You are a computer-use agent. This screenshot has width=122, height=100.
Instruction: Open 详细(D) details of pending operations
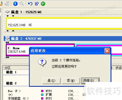tap(90, 81)
